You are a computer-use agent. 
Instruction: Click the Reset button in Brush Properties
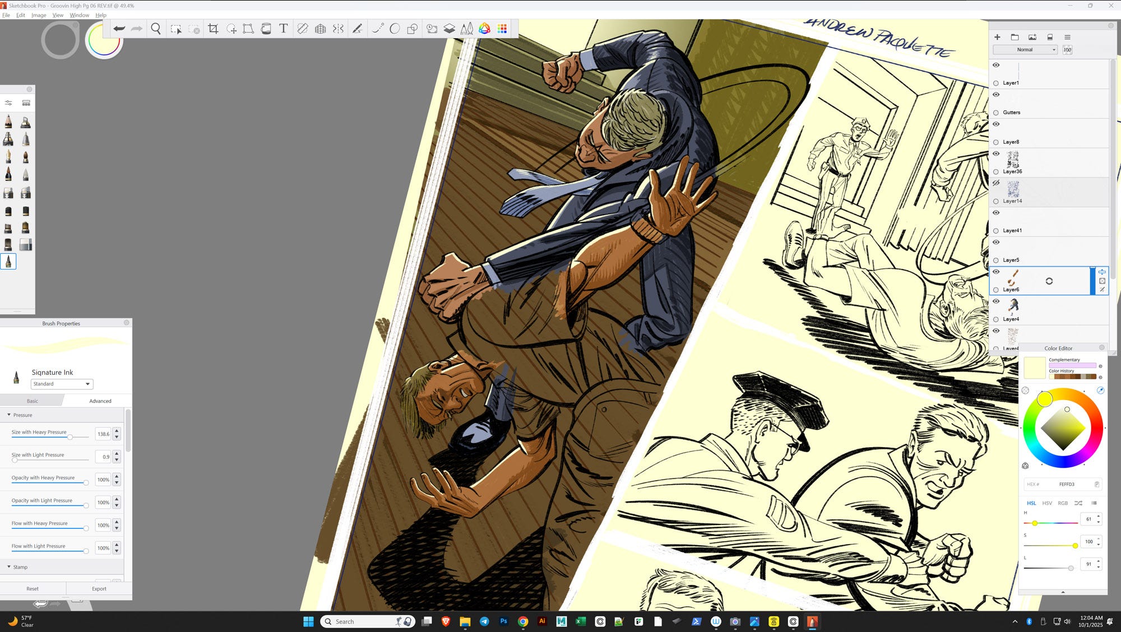(x=33, y=589)
